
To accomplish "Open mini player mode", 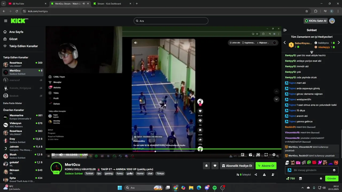I will click(243, 155).
